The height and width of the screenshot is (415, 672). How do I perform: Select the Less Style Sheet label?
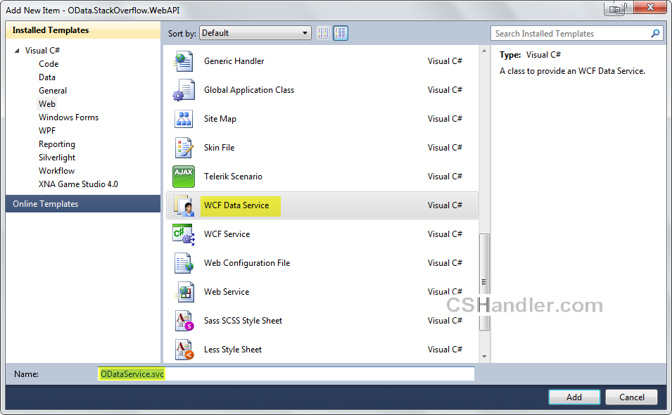(233, 350)
